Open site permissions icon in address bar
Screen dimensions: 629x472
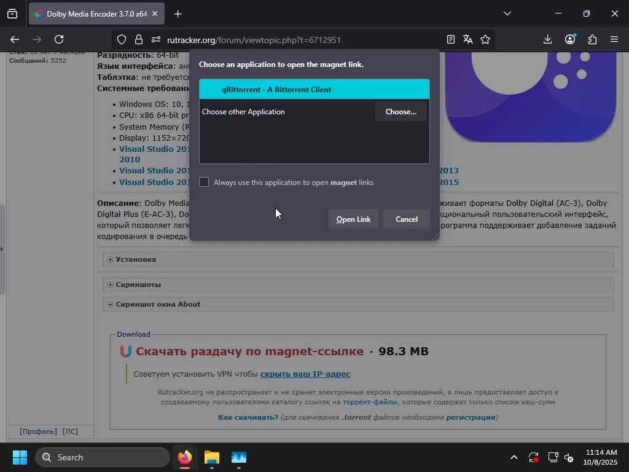click(155, 39)
